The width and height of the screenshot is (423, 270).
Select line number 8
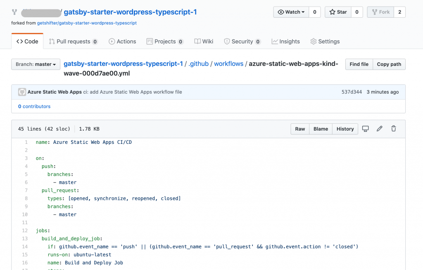coord(26,198)
